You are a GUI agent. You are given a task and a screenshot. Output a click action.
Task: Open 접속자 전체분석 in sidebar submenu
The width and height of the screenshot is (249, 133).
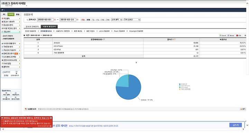pyautogui.click(x=8, y=36)
